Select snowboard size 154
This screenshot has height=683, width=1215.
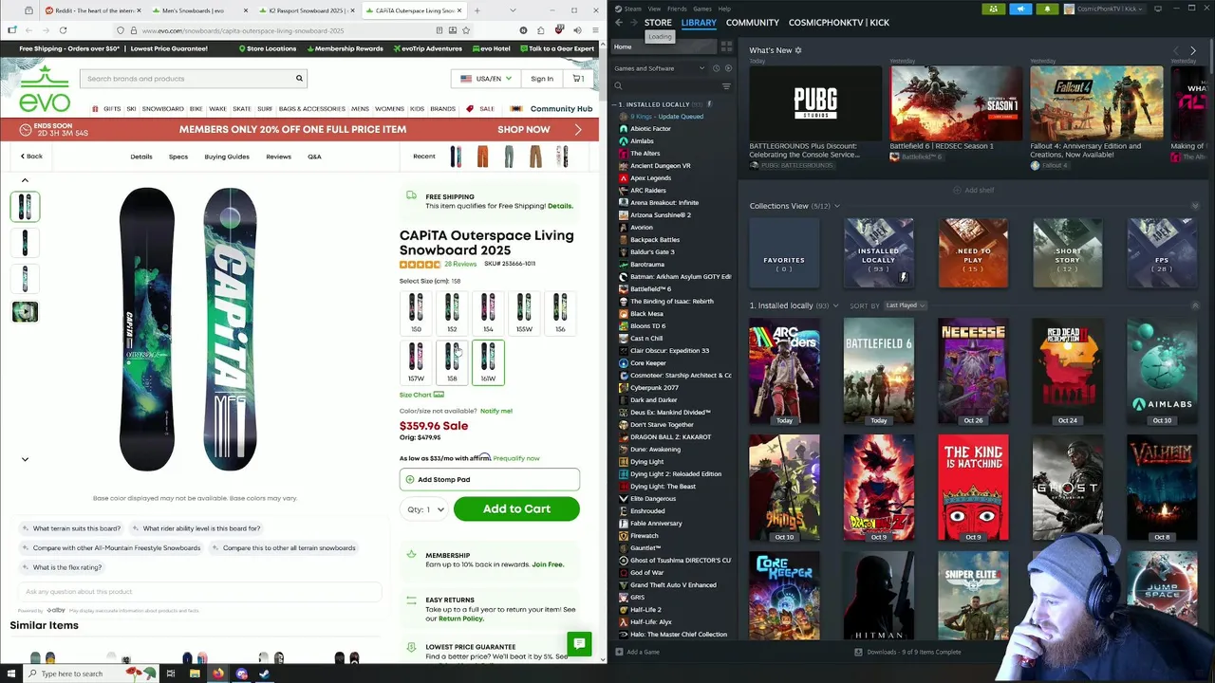tap(488, 313)
